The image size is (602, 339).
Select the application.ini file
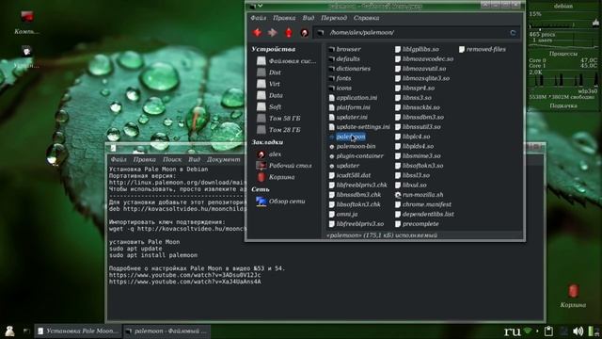354,98
